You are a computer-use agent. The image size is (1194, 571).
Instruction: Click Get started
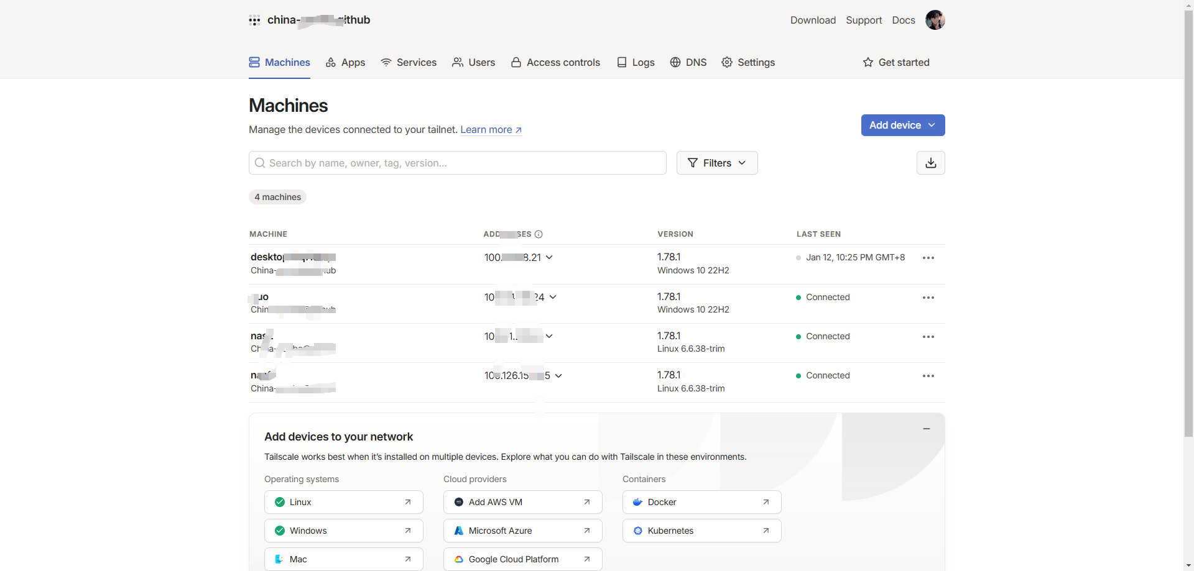pos(896,62)
